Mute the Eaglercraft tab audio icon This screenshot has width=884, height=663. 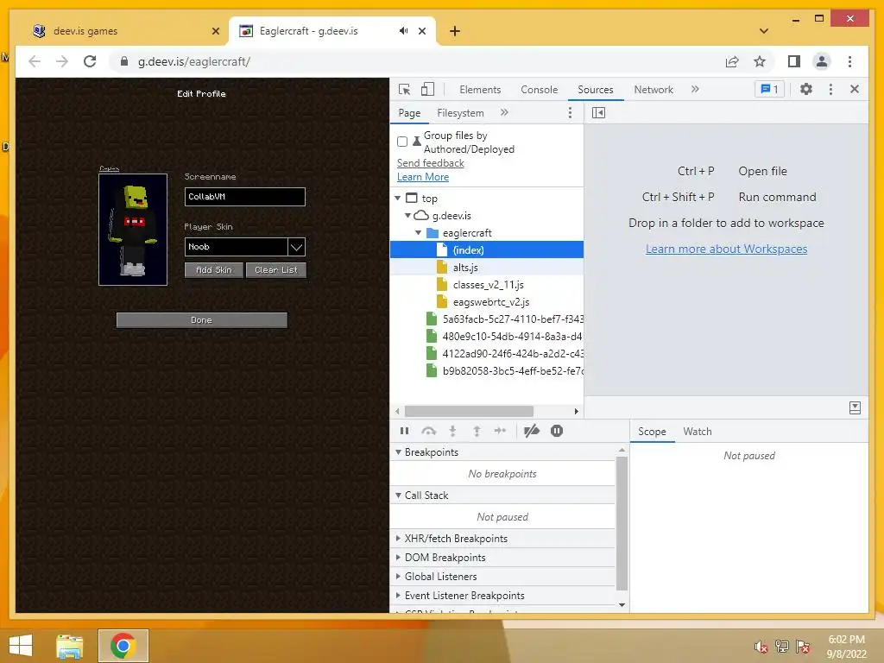404,31
